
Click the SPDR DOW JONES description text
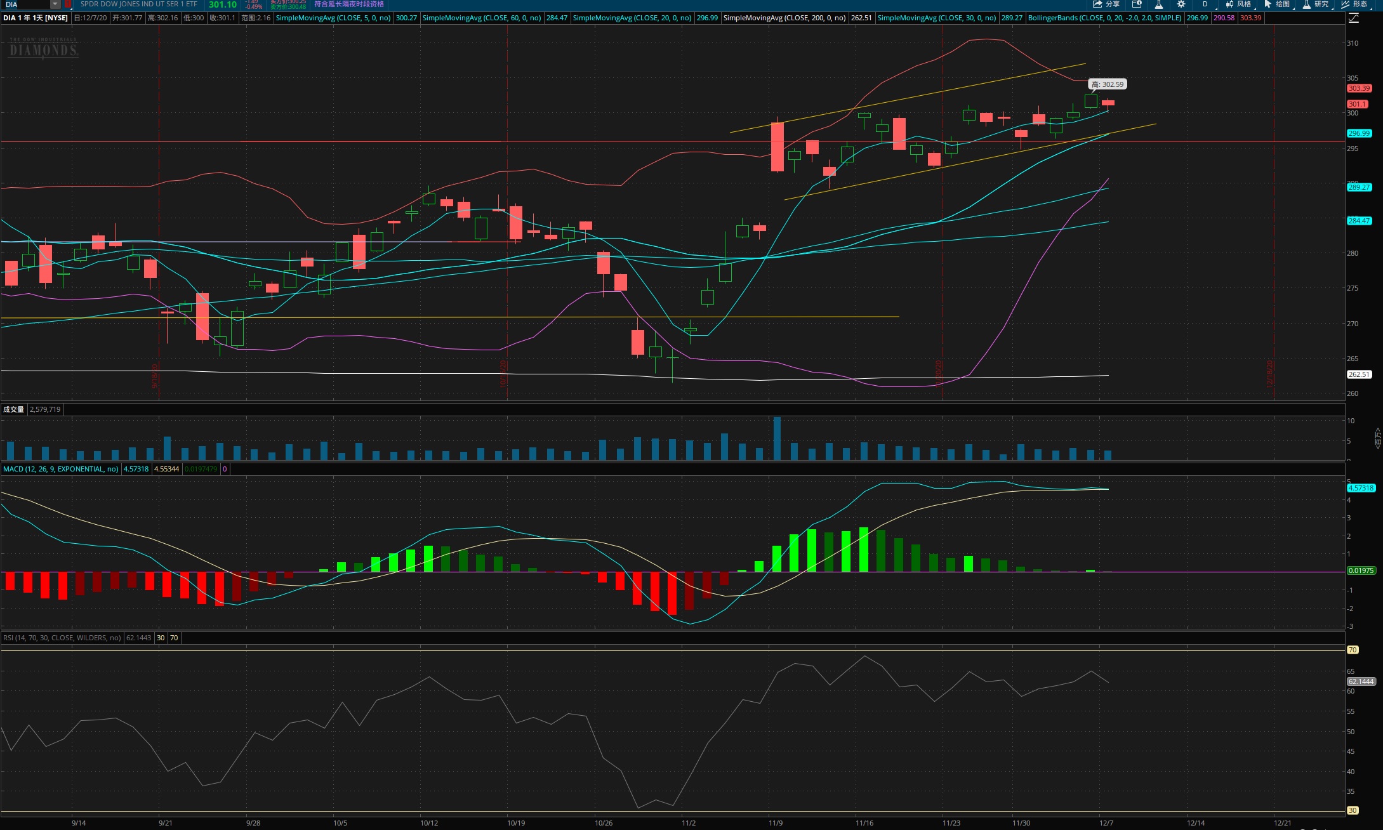(139, 4)
